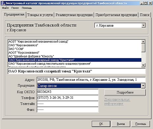Click the OK button
The width and height of the screenshot is (153, 129).
tap(101, 124)
